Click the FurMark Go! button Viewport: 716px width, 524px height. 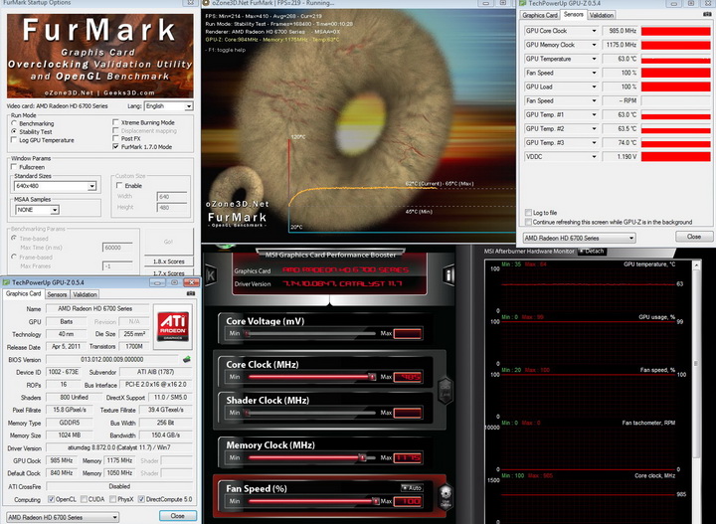coord(168,242)
